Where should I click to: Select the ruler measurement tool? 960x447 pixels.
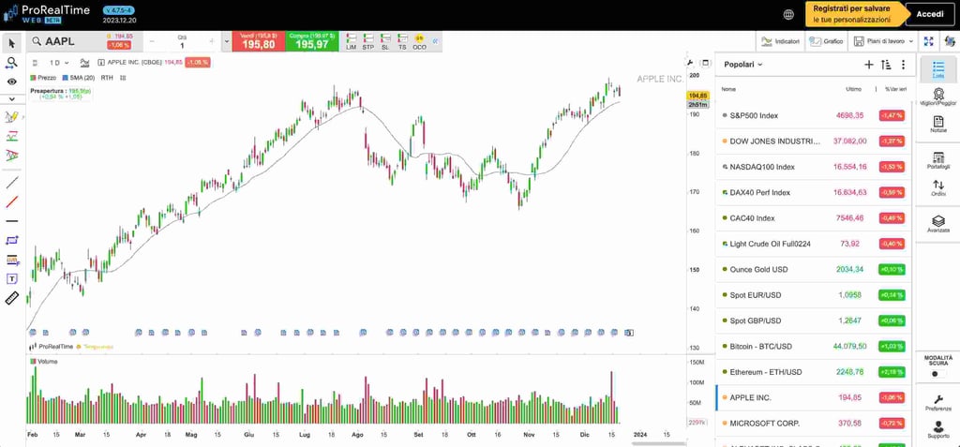[12, 298]
